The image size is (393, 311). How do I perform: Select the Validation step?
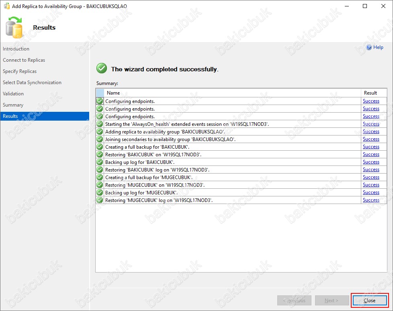13,94
